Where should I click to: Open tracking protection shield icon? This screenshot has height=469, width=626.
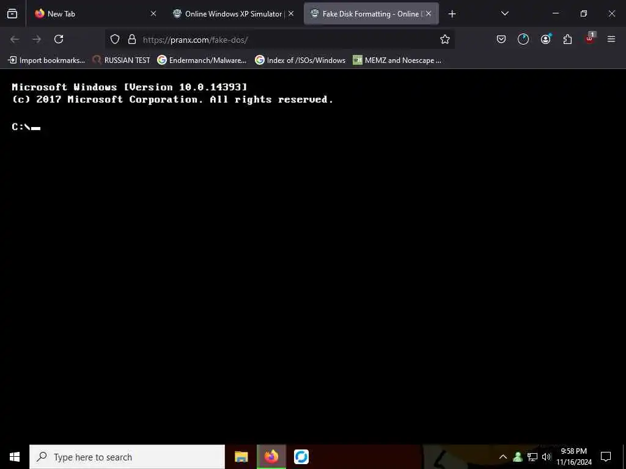(x=115, y=39)
